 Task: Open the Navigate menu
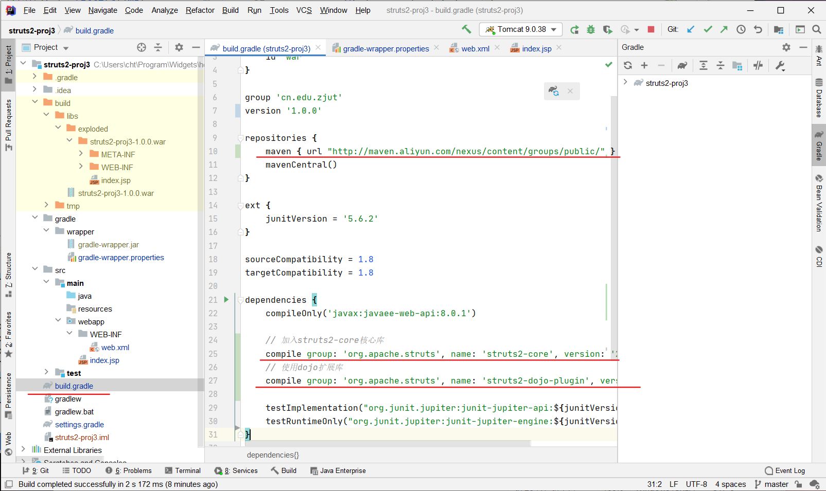[103, 10]
